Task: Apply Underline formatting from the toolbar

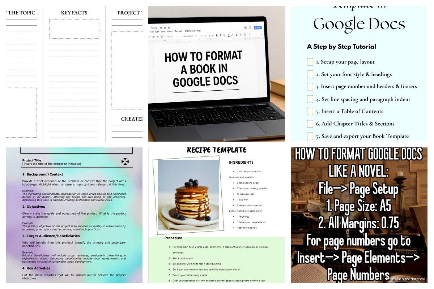Action: [x=224, y=36]
